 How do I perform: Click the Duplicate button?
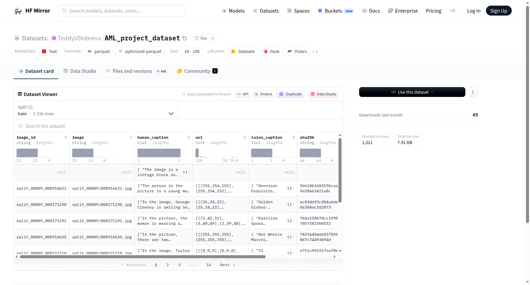point(291,94)
